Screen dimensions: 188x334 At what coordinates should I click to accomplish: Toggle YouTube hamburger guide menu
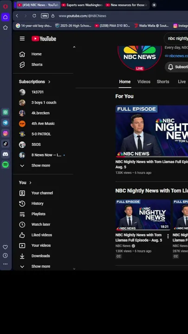(22, 39)
